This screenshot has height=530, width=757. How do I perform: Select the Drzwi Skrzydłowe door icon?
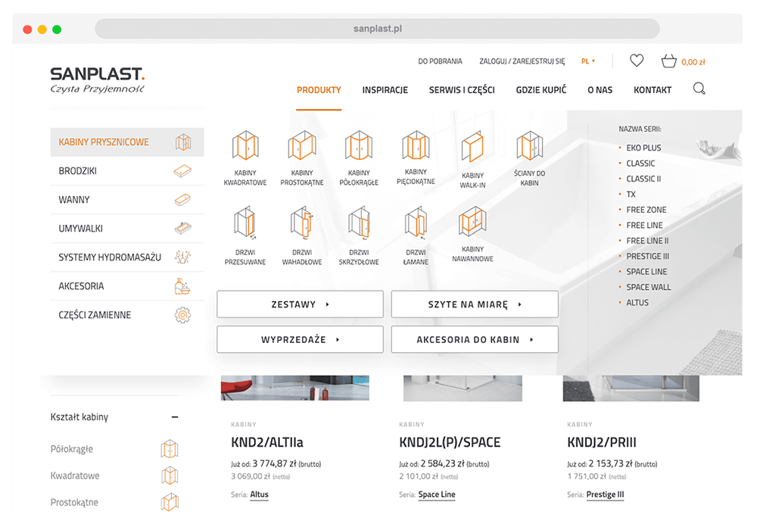(x=359, y=223)
